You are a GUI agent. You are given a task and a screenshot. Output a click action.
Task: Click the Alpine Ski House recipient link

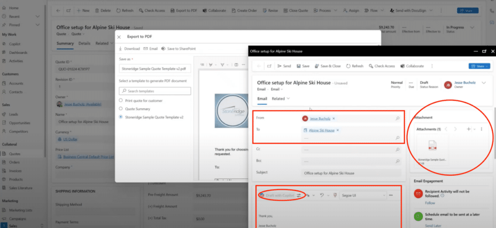(322, 130)
